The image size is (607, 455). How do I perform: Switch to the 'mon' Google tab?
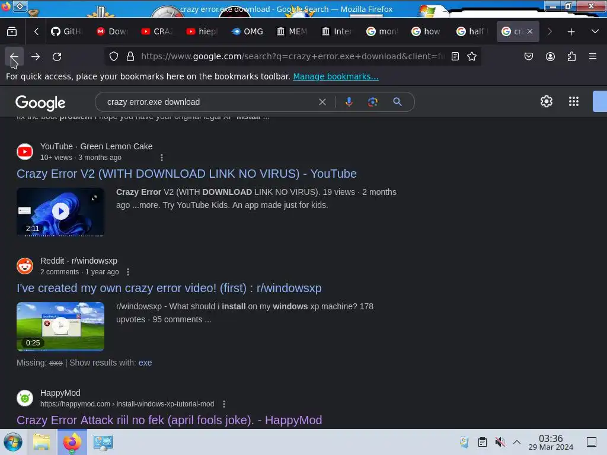point(382,31)
